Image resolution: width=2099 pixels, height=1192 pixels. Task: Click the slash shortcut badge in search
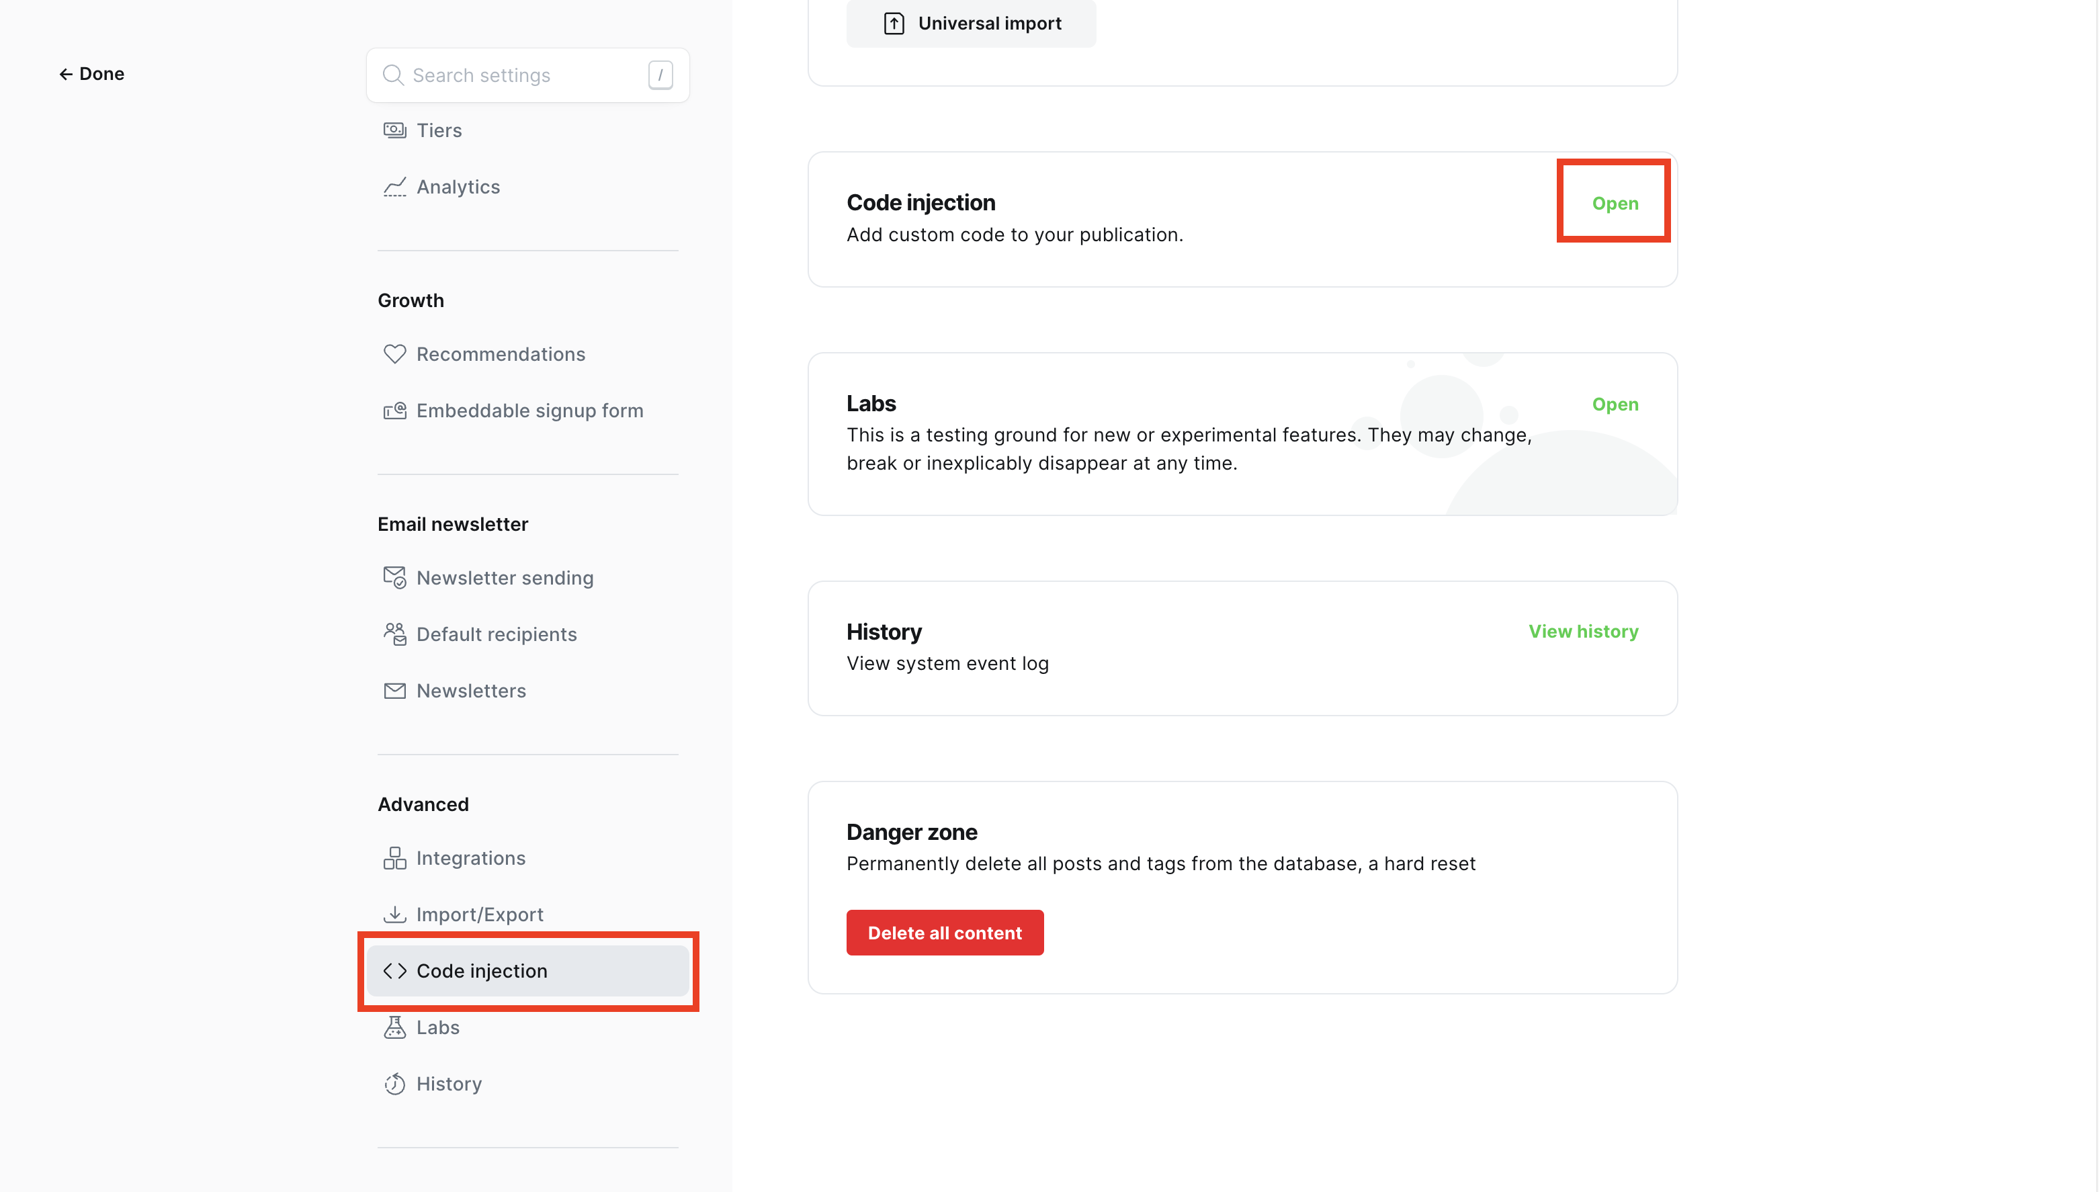click(660, 75)
